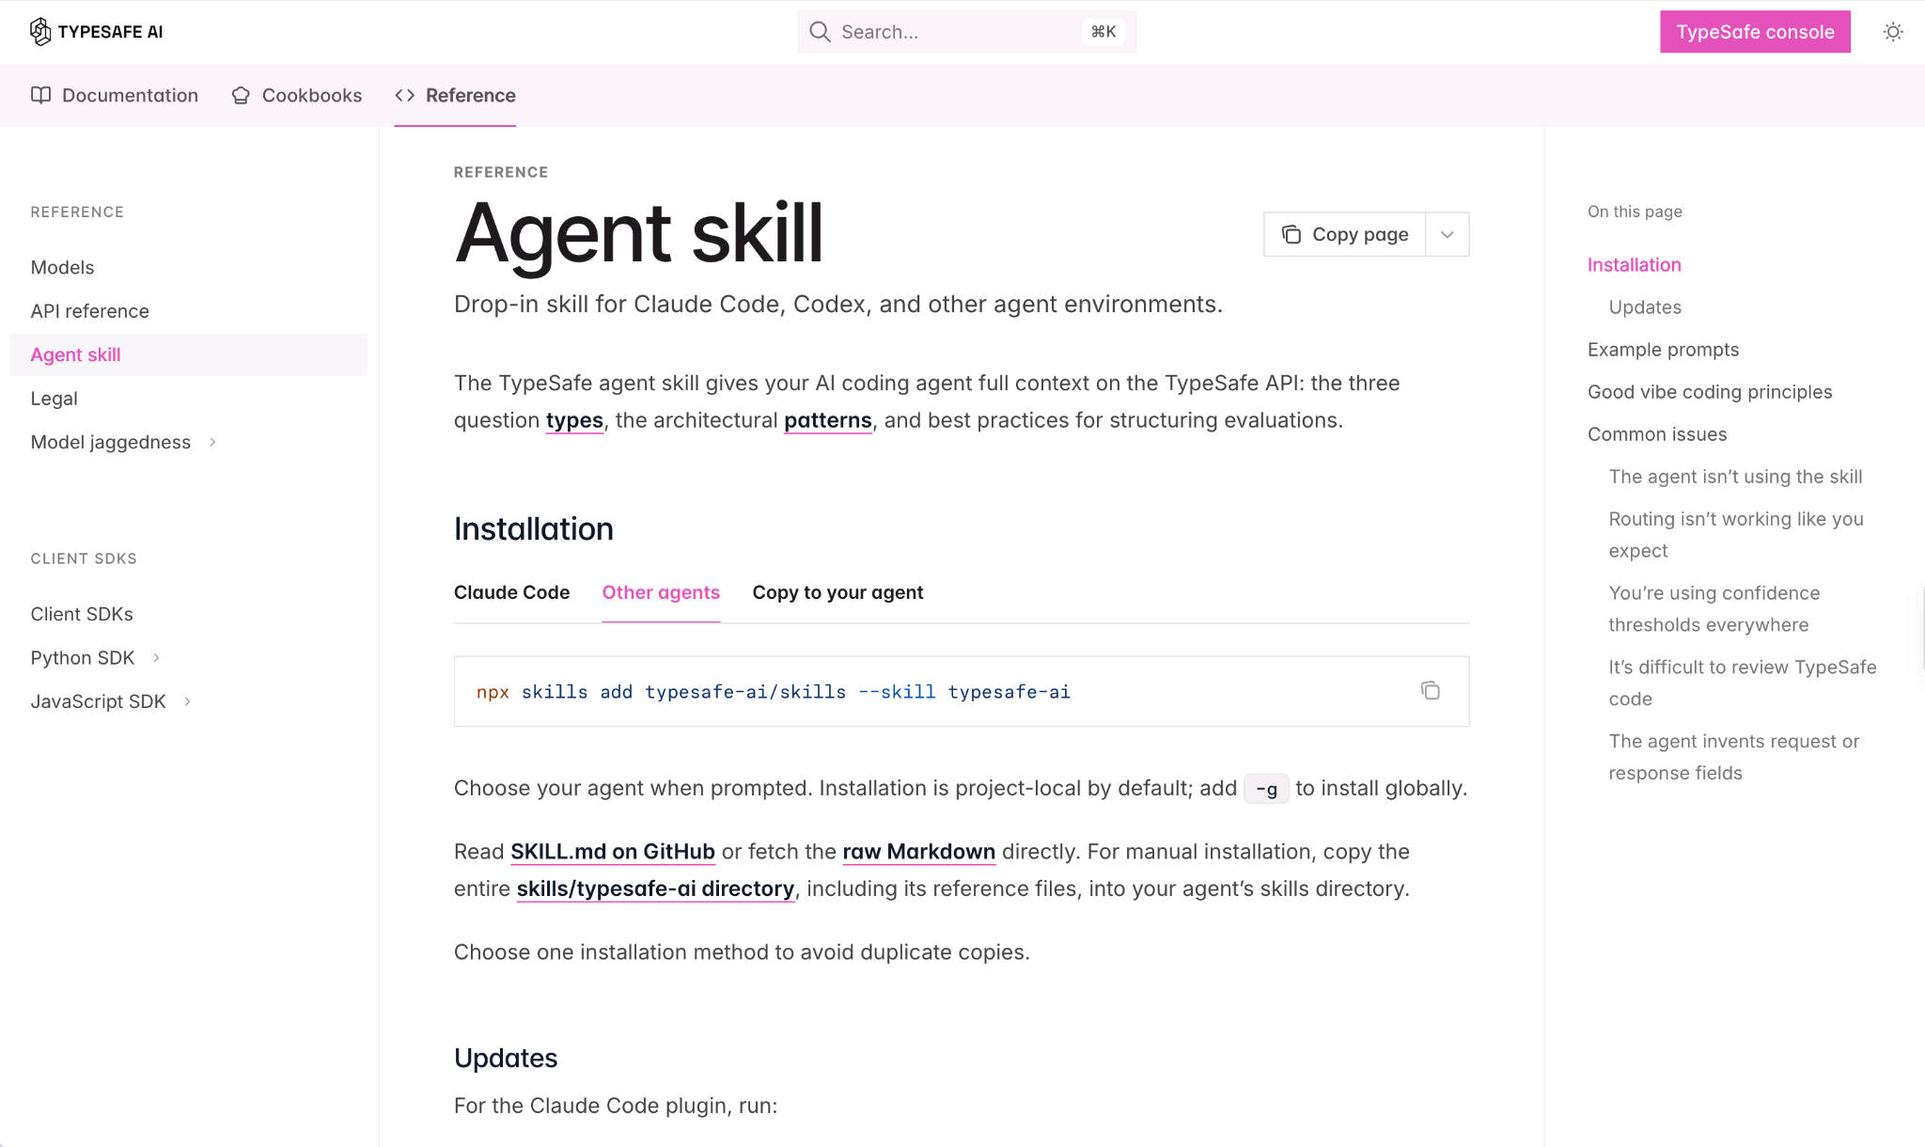Click the search magnifier icon
The width and height of the screenshot is (1925, 1147).
820,32
